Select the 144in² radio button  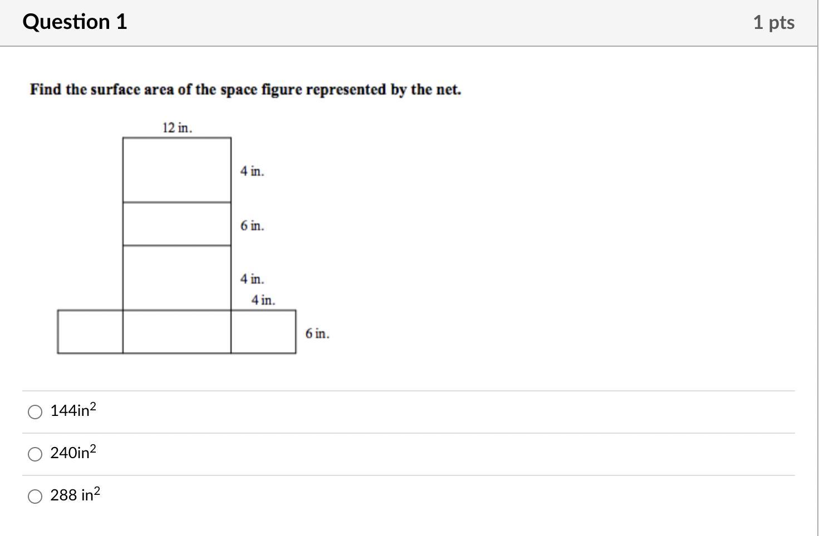pos(35,412)
